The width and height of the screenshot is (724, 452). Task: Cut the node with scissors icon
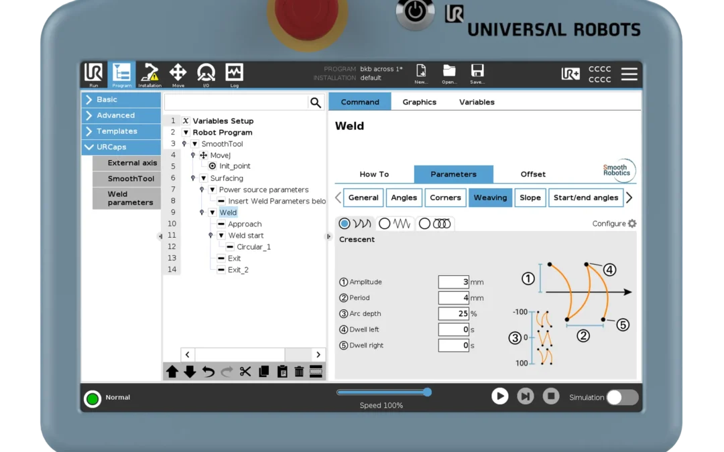click(245, 372)
